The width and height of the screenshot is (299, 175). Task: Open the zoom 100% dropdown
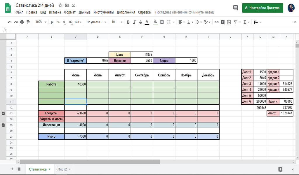click(41, 22)
